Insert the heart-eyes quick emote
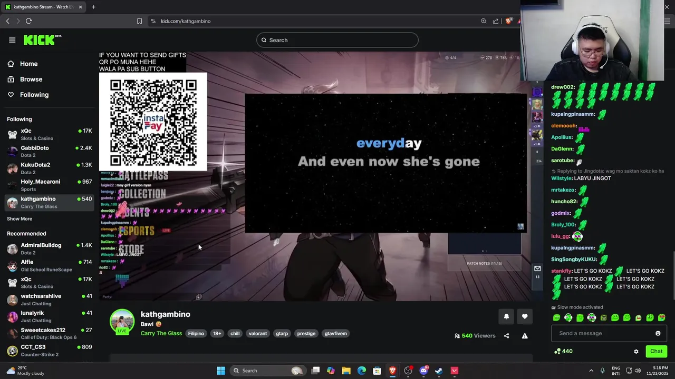675x379 pixels. coord(662,317)
